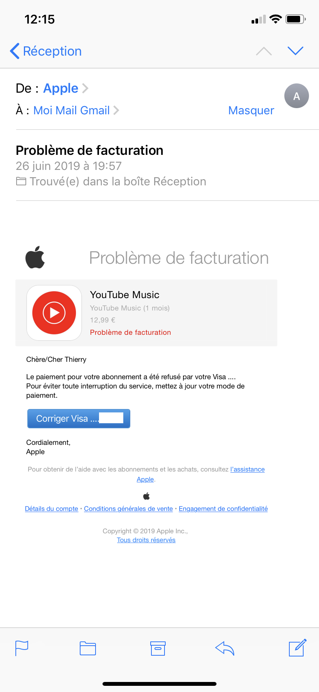Go to previous message with up arrow
The height and width of the screenshot is (692, 319).
point(264,51)
